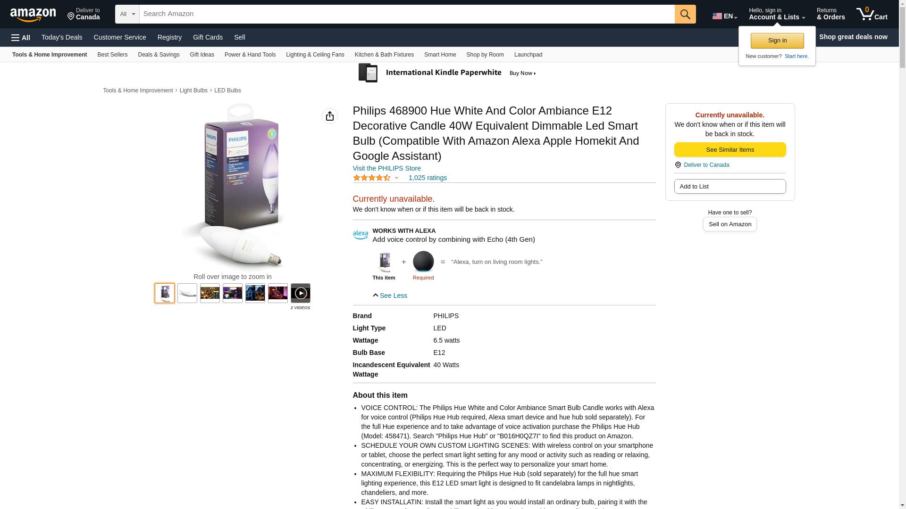
Task: Click the search magnifier button
Action: (x=685, y=14)
